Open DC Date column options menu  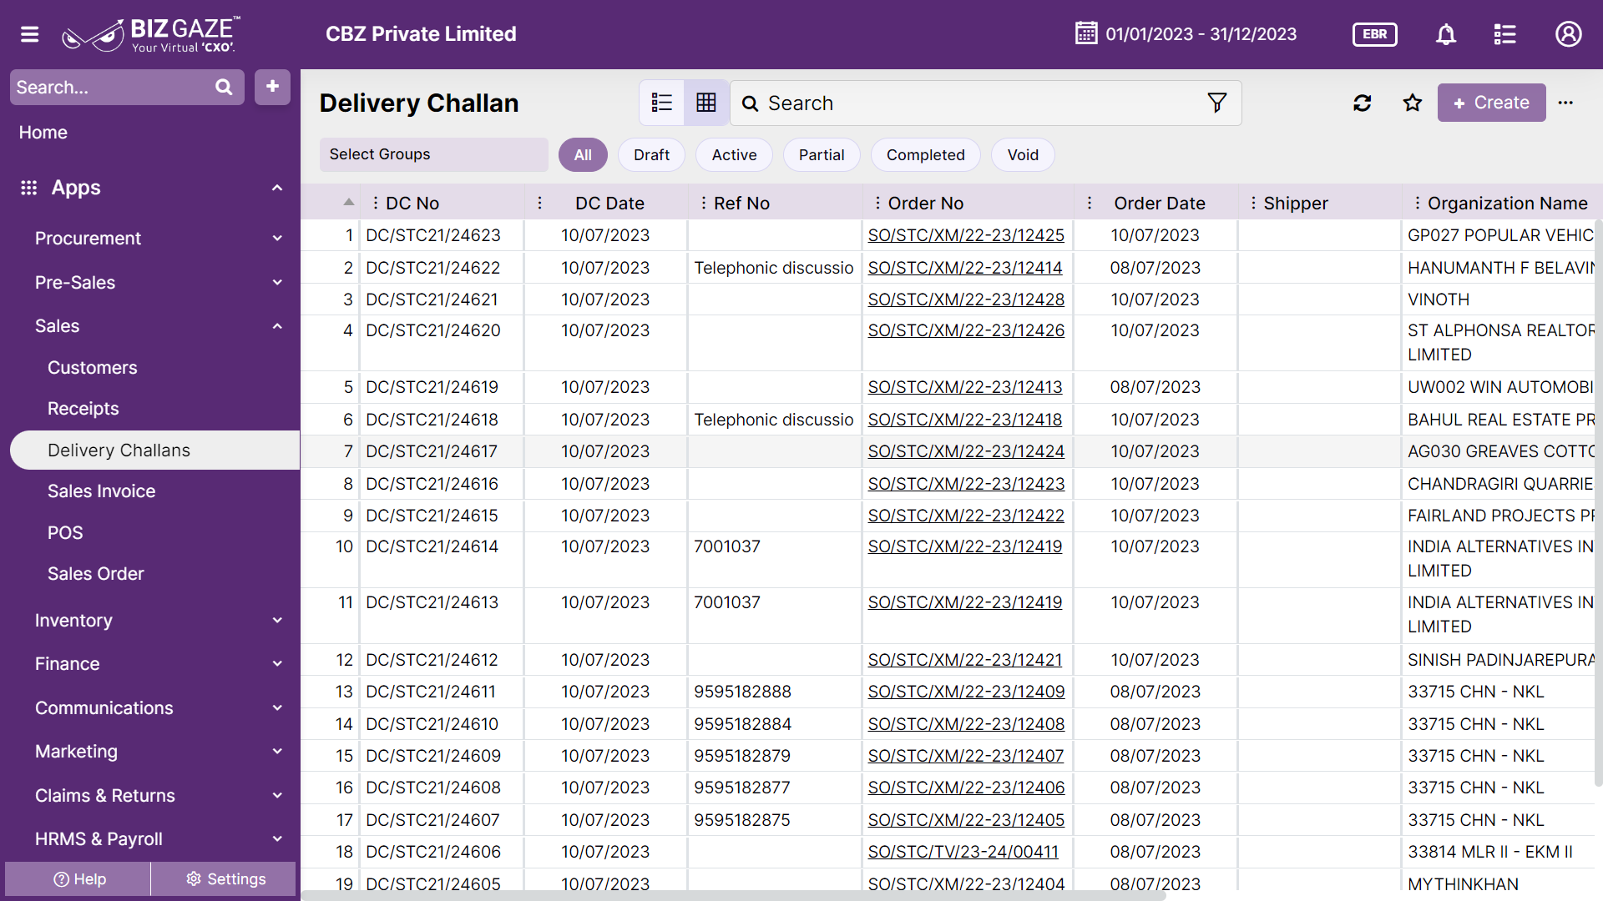540,203
